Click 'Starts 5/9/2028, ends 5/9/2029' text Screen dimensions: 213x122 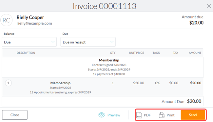coord(109,70)
